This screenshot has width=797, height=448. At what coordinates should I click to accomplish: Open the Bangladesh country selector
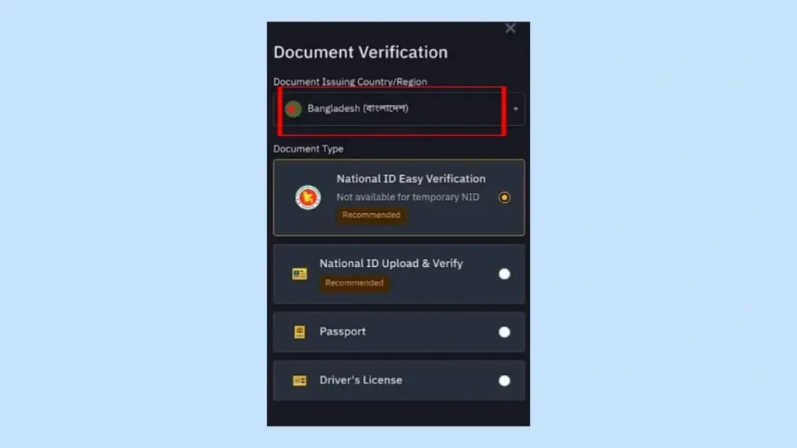pos(399,109)
